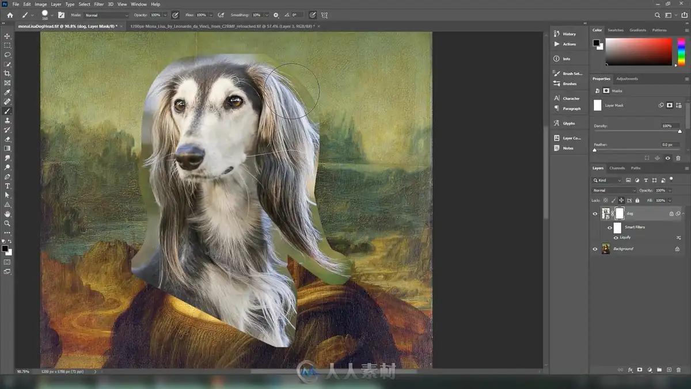Click the symmetry paint butterfly icon

[325, 15]
